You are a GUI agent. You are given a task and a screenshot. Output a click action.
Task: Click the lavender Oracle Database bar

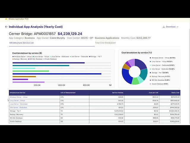(28, 82)
